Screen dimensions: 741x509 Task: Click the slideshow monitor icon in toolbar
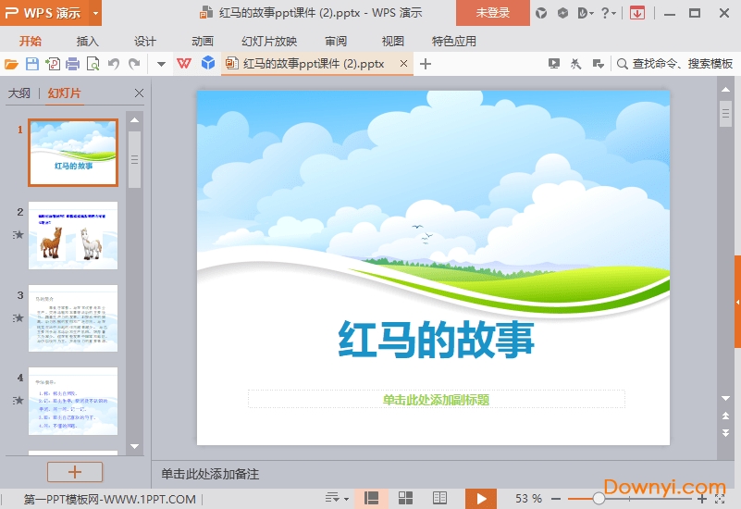554,64
